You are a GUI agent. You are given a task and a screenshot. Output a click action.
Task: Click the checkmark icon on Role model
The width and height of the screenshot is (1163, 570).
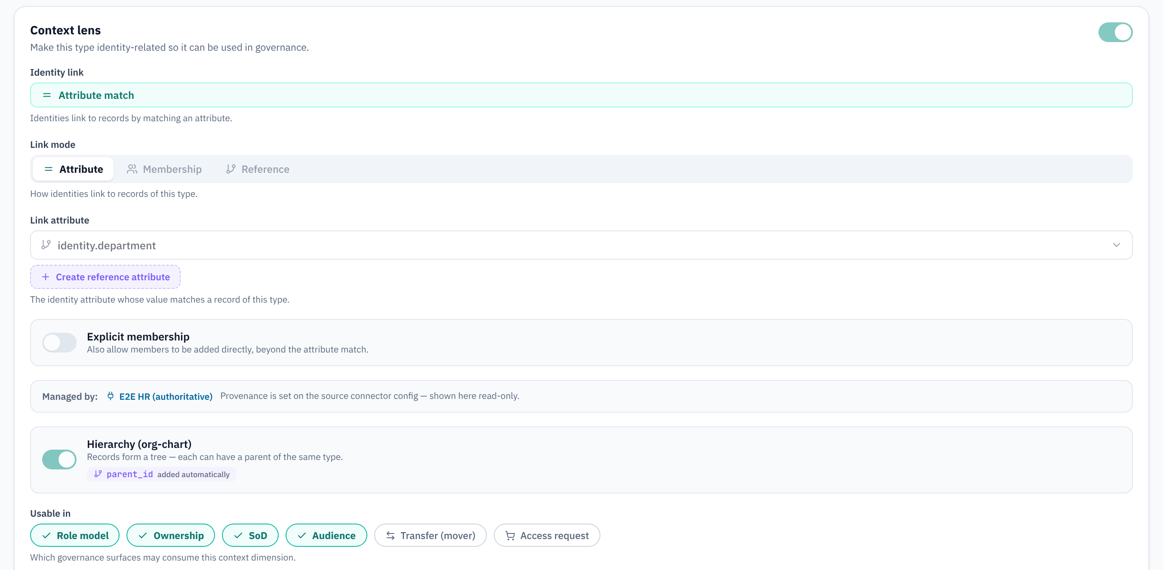click(x=46, y=535)
